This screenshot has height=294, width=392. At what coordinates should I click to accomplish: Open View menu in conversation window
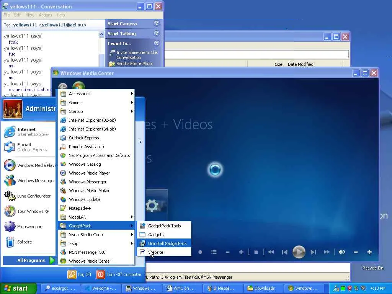[30, 15]
